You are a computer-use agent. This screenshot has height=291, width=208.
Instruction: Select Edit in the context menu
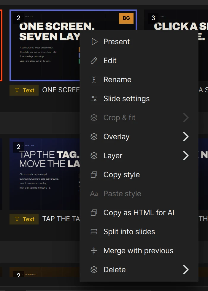(139, 61)
